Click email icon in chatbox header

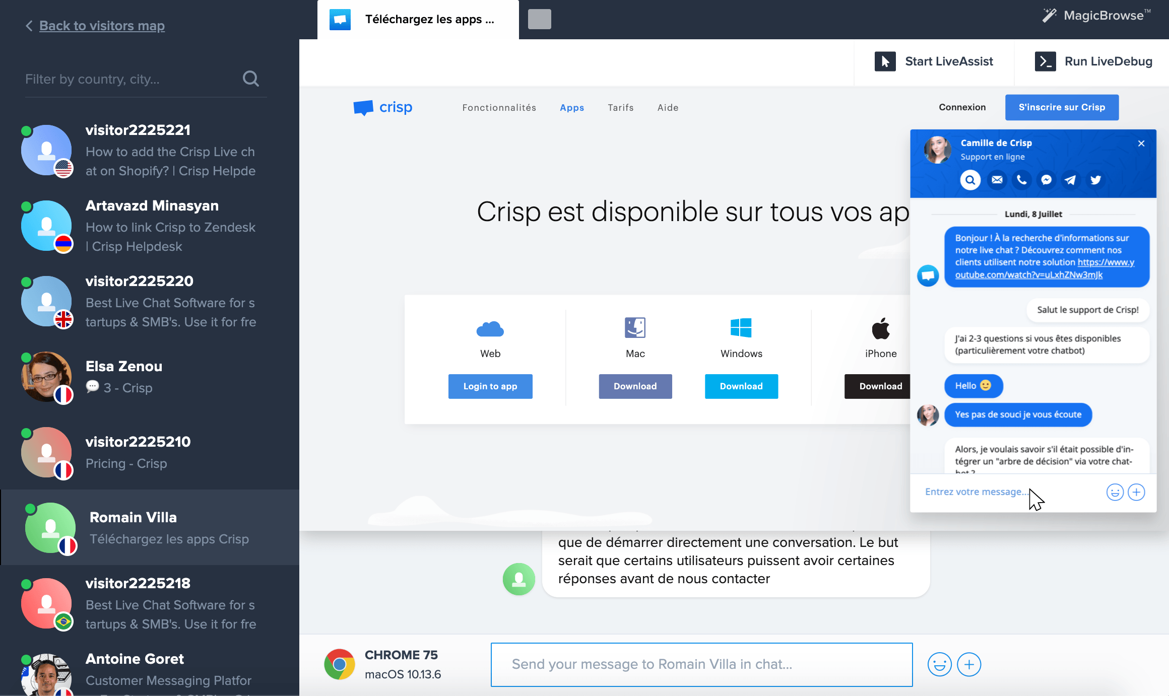coord(997,180)
